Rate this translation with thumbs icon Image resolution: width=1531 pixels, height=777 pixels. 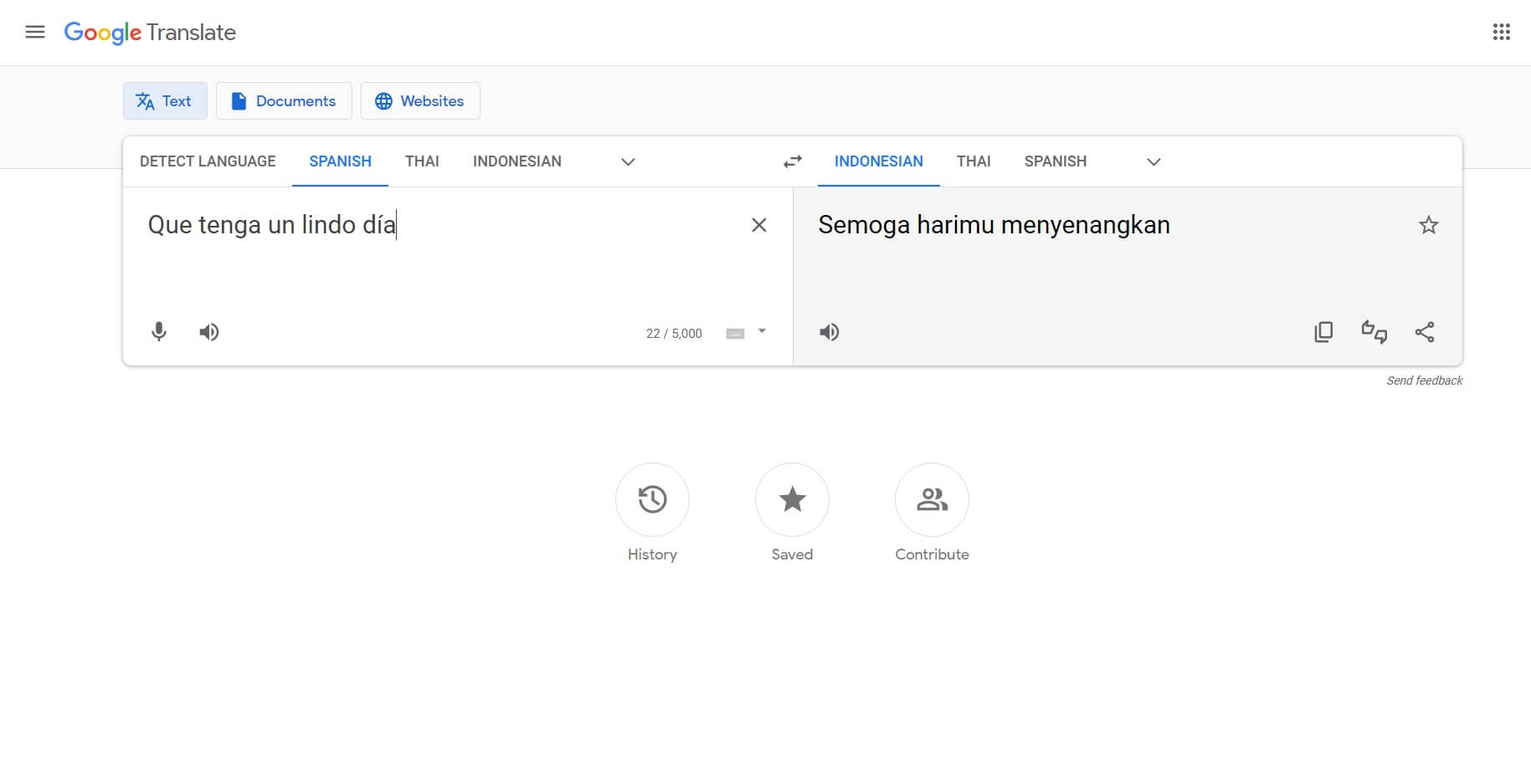1374,332
